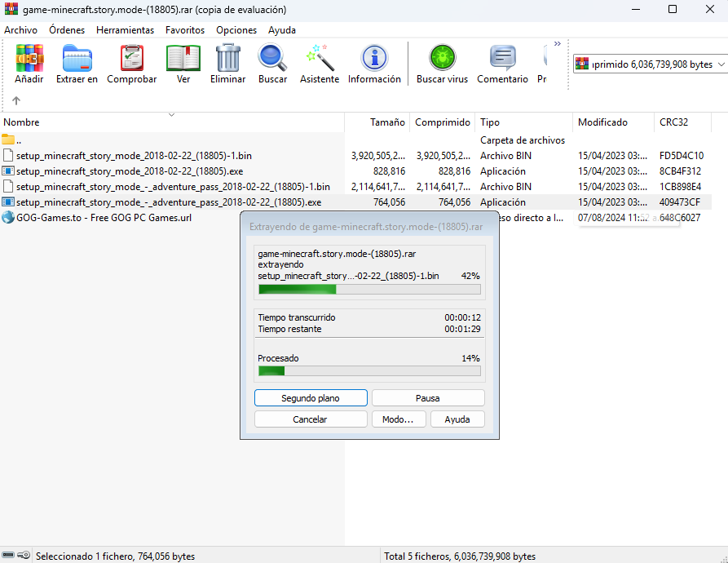Viewport: 728px width, 563px height.
Task: Sort by the Comprimido column header
Action: point(443,122)
